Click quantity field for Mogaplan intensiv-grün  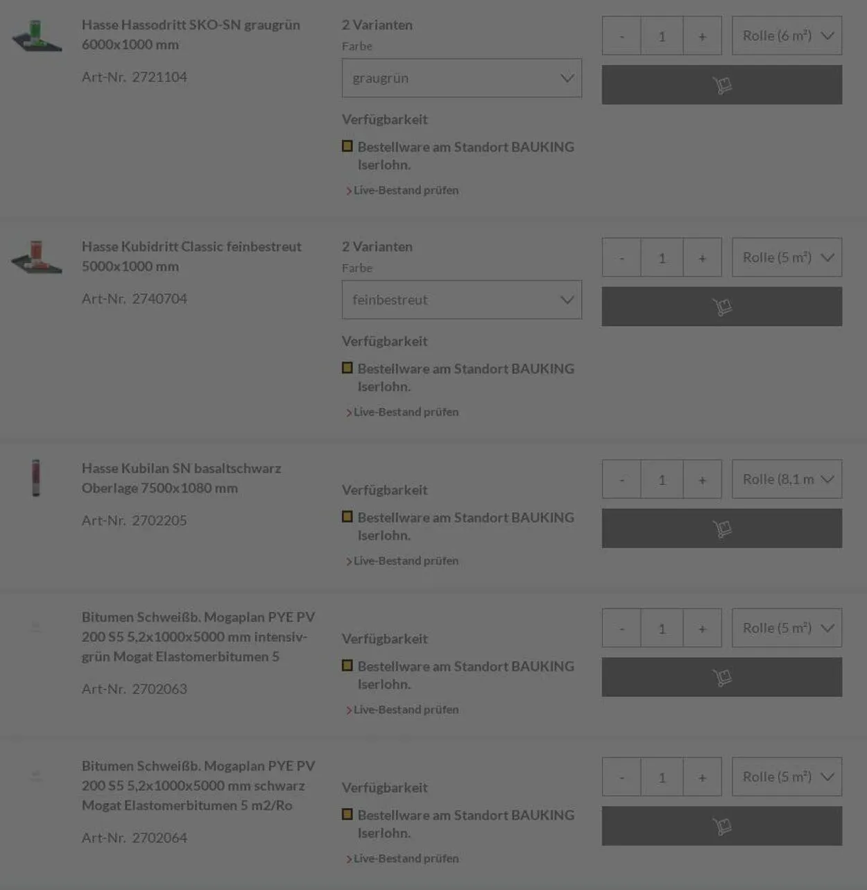click(662, 628)
